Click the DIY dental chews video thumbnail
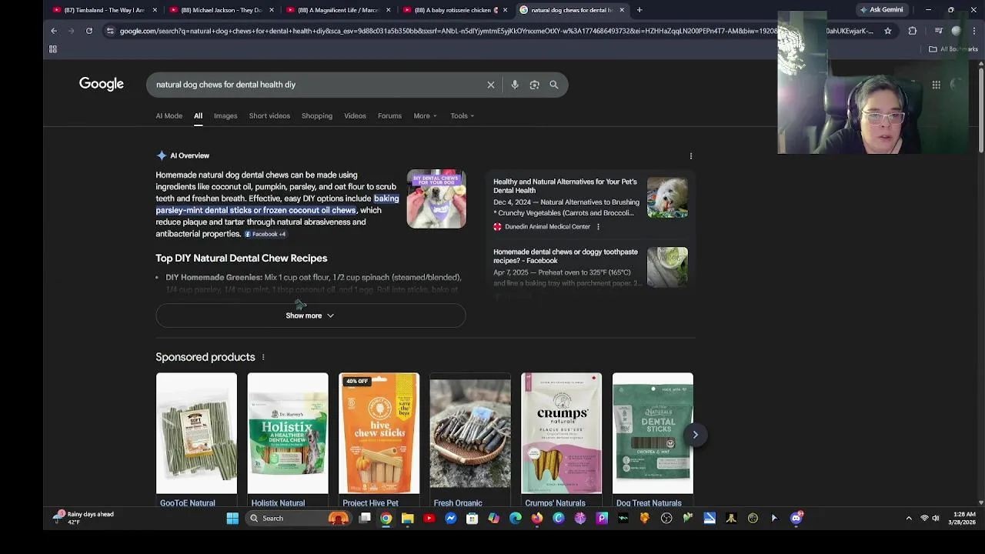This screenshot has width=985, height=554. [x=436, y=199]
